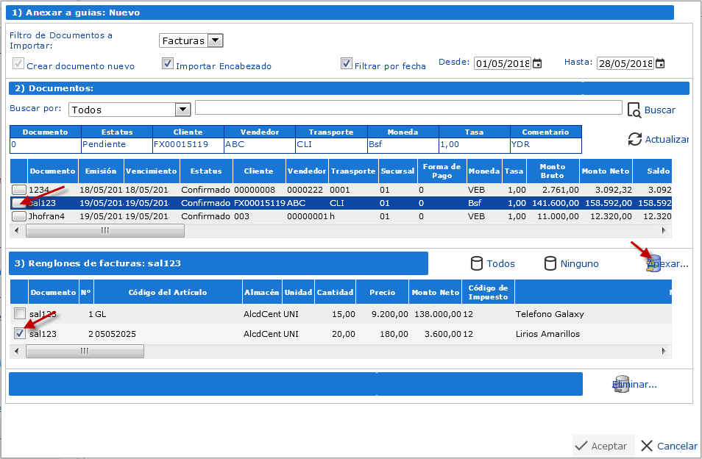This screenshot has width=702, height=459.
Task: Click the Buscar magnifier icon
Action: [634, 110]
